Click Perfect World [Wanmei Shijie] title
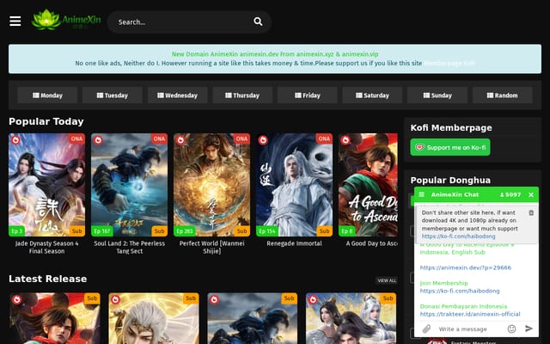The image size is (550, 344). pyautogui.click(x=212, y=247)
